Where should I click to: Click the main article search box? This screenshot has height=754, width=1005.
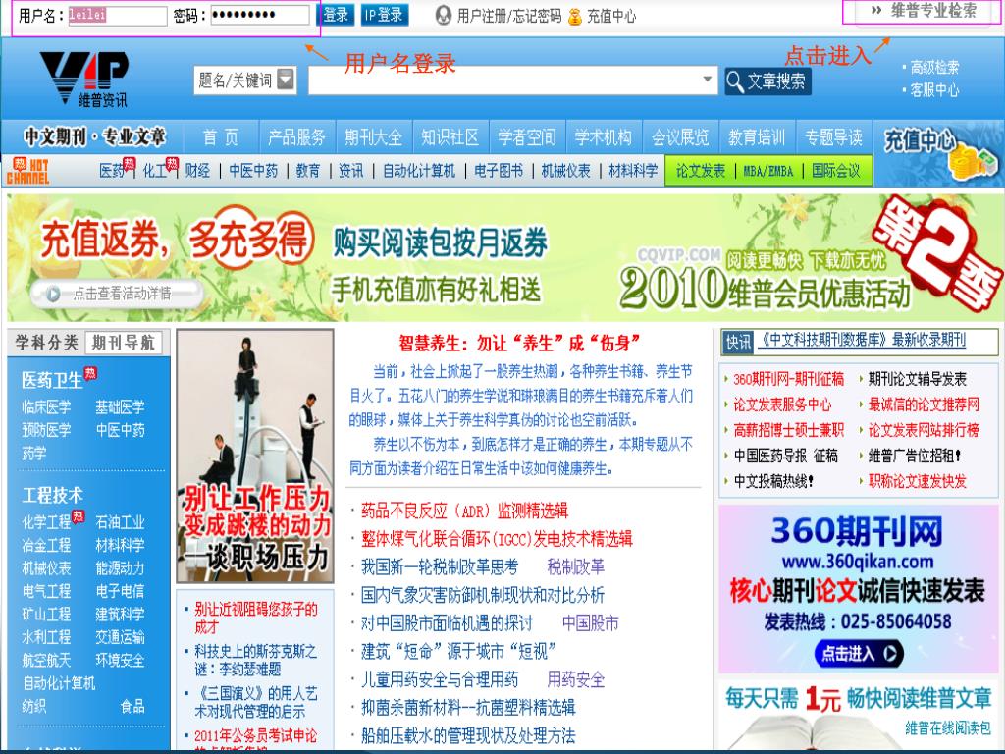click(x=512, y=81)
